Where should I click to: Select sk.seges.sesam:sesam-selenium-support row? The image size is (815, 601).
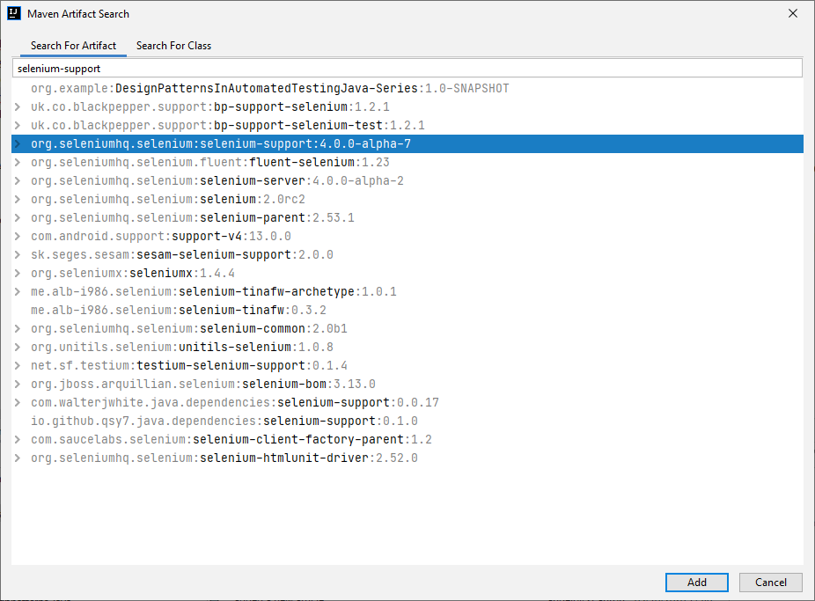click(x=407, y=254)
